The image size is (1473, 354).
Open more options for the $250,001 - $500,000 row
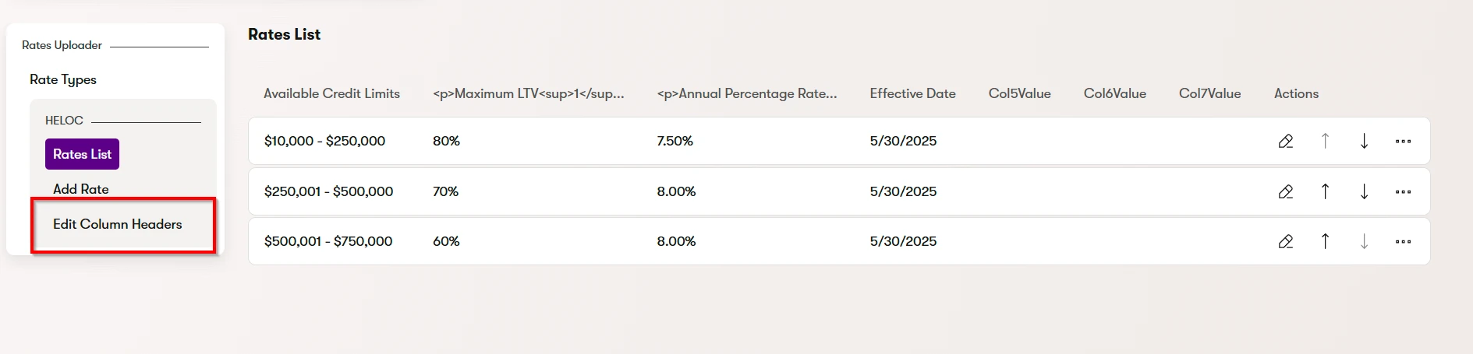1403,191
